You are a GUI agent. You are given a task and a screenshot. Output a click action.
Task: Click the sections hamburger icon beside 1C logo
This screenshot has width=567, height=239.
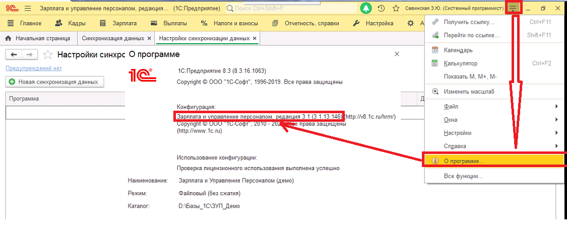pyautogui.click(x=28, y=8)
